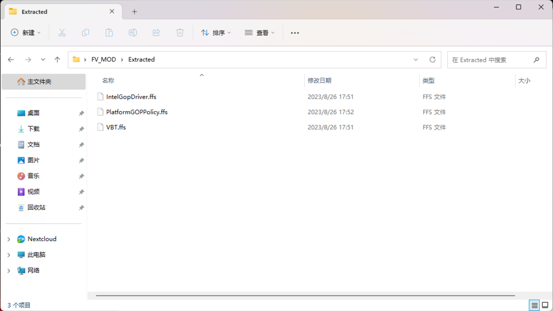The height and width of the screenshot is (311, 553).
Task: Go up one folder level
Action: [x=57, y=60]
